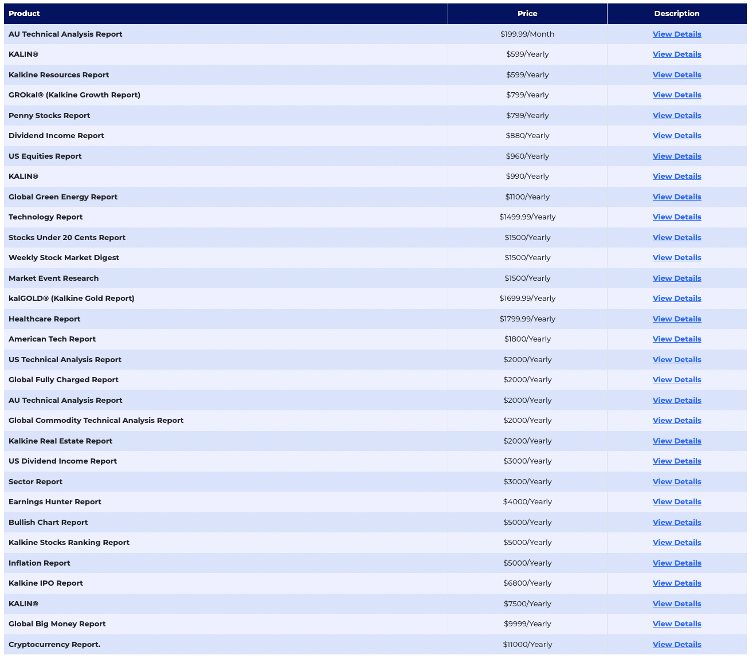Image resolution: width=752 pixels, height=659 pixels.
Task: View details of Sector Report
Action: [677, 481]
